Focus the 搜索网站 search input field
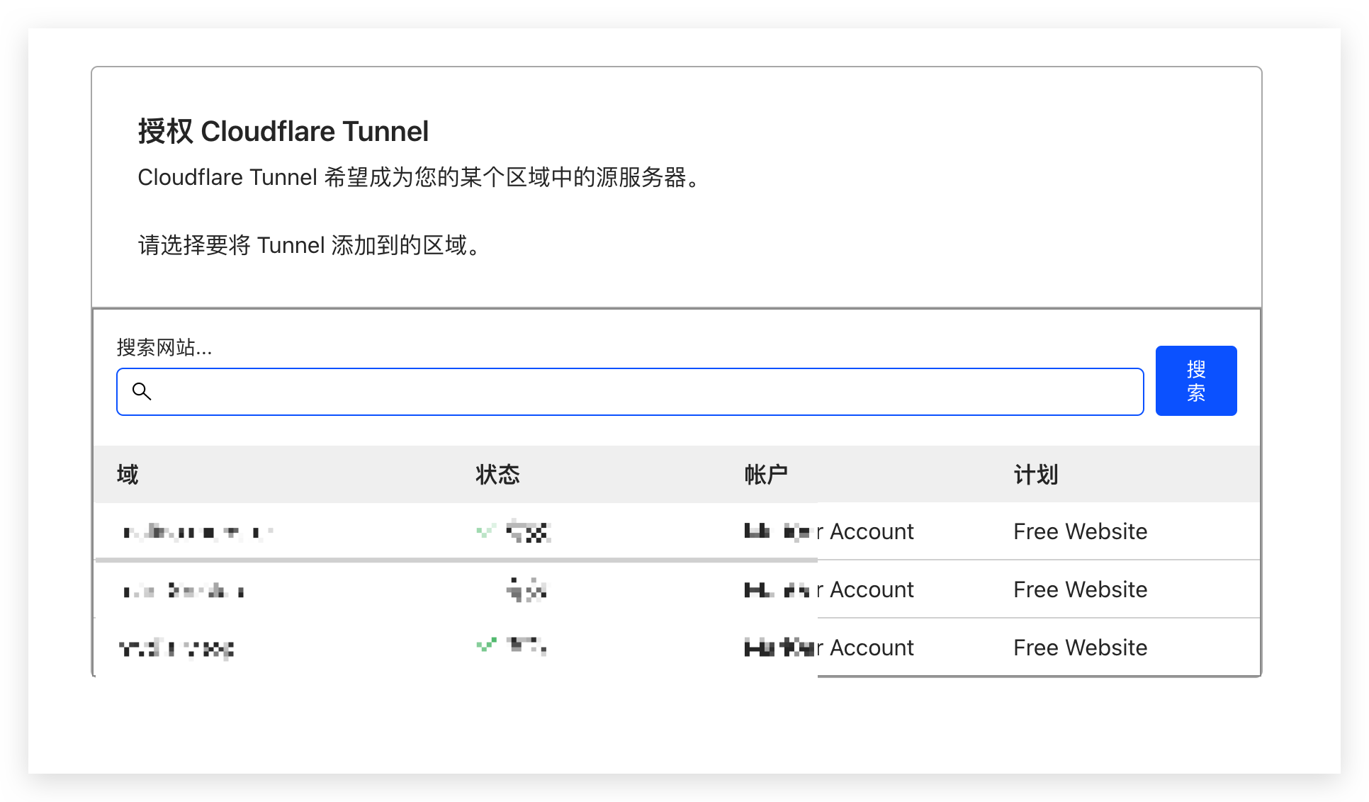The width and height of the screenshot is (1369, 802). tap(630, 392)
